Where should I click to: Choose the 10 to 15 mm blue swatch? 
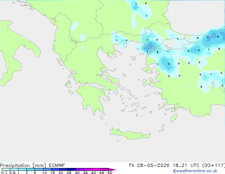pyautogui.click(x=47, y=169)
